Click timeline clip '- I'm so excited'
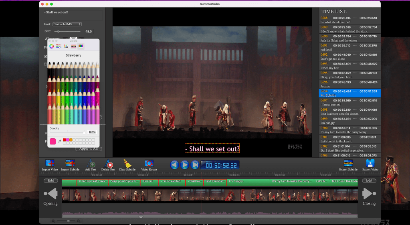410x225 pixels. point(172,182)
